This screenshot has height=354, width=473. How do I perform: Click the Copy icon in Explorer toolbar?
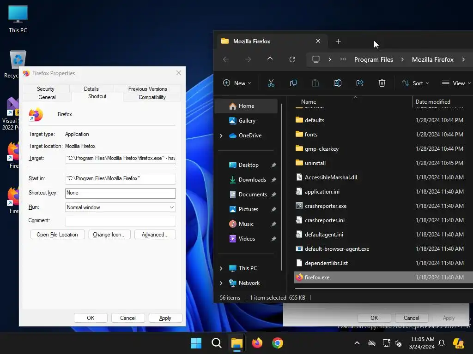pyautogui.click(x=293, y=83)
